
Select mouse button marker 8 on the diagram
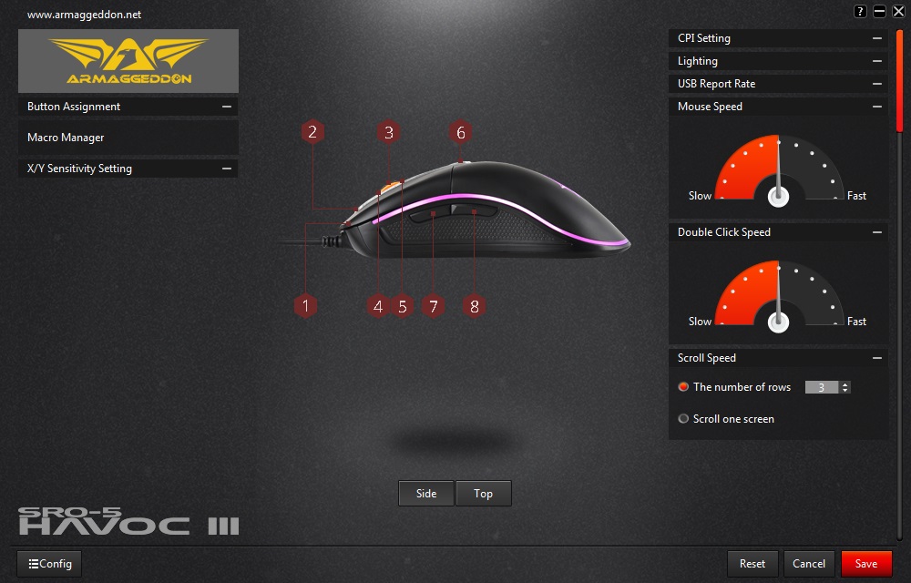point(474,307)
